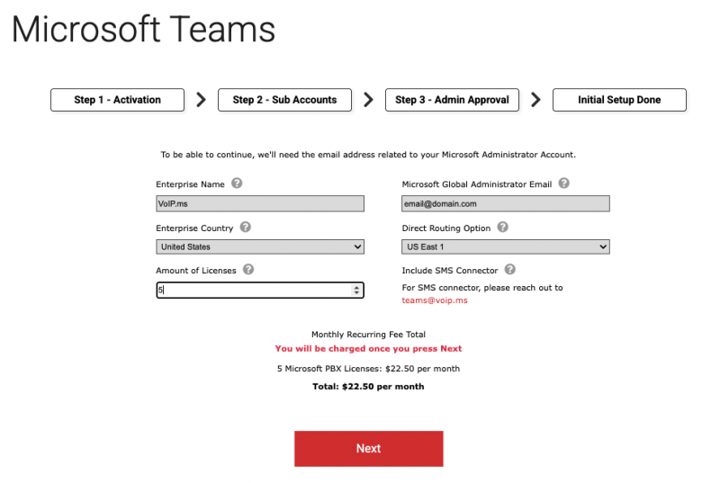The height and width of the screenshot is (483, 720).
Task: Click the Amount of Licenses stepper arrows
Action: (x=356, y=290)
